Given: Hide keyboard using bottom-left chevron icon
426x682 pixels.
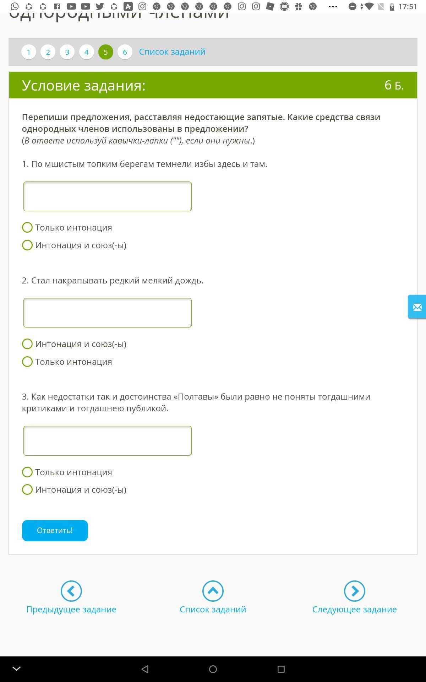Looking at the screenshot, I should click(x=16, y=669).
